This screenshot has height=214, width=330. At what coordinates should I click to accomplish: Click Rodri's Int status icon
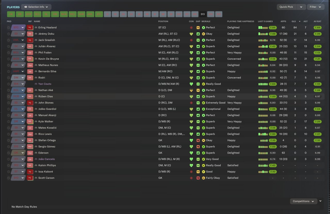pyautogui.click(x=30, y=78)
